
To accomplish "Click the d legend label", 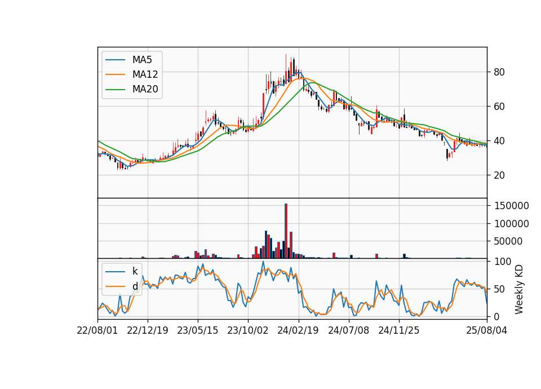I will [135, 286].
